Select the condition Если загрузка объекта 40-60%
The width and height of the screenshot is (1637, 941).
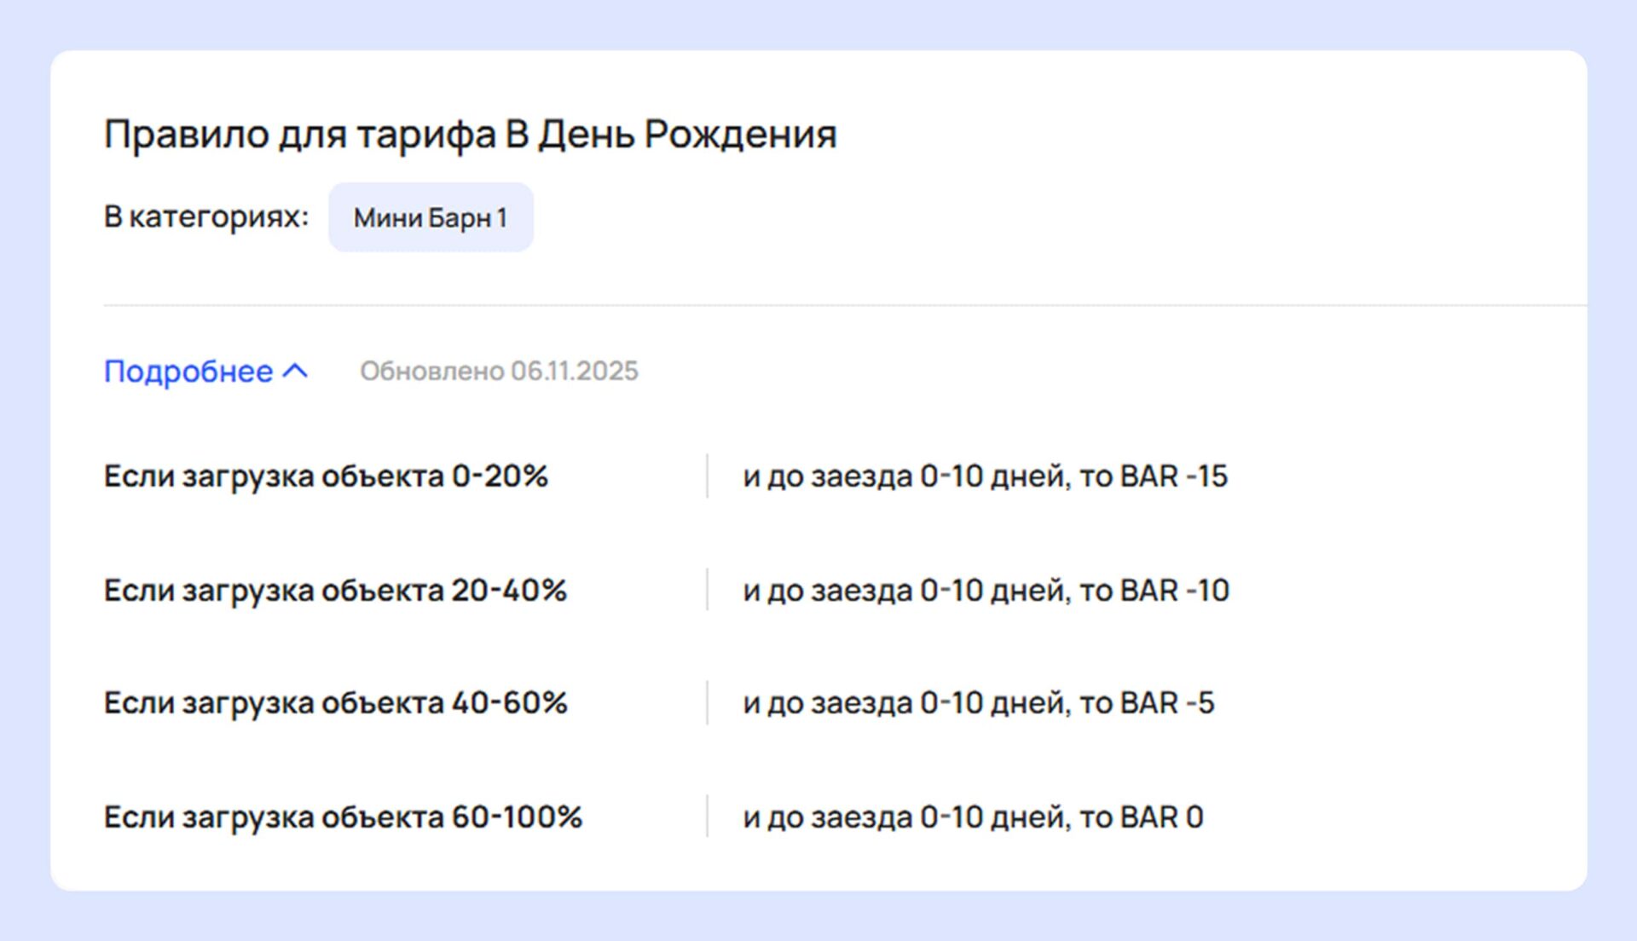335,703
